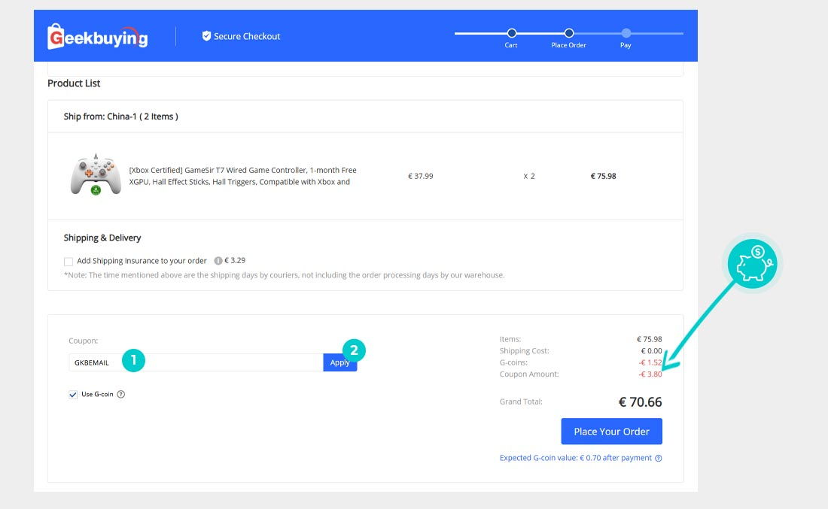The image size is (828, 509).
Task: Click the Coupon: field label
Action: click(84, 341)
